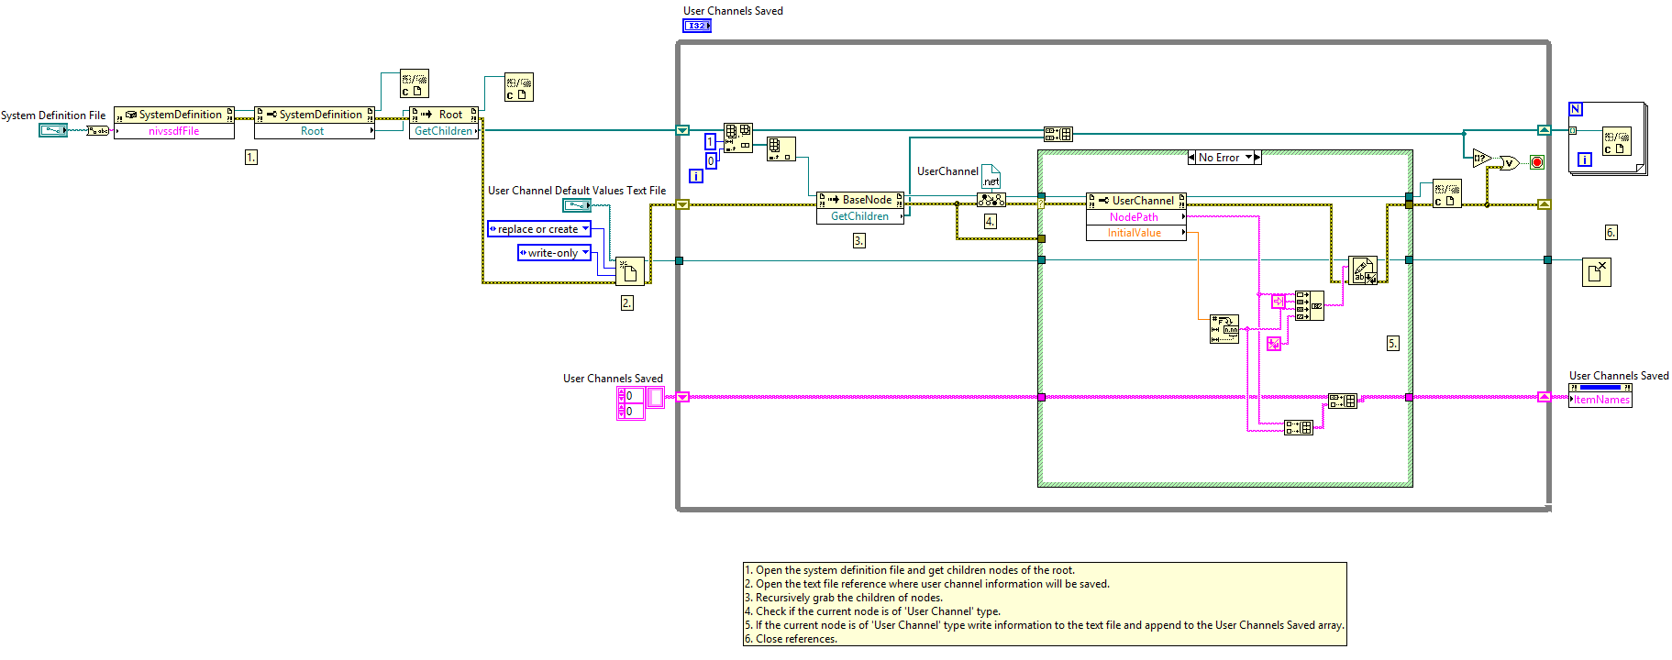The height and width of the screenshot is (660, 1672).
Task: Click the For Loop iteration terminal i
Action: pyautogui.click(x=1584, y=159)
